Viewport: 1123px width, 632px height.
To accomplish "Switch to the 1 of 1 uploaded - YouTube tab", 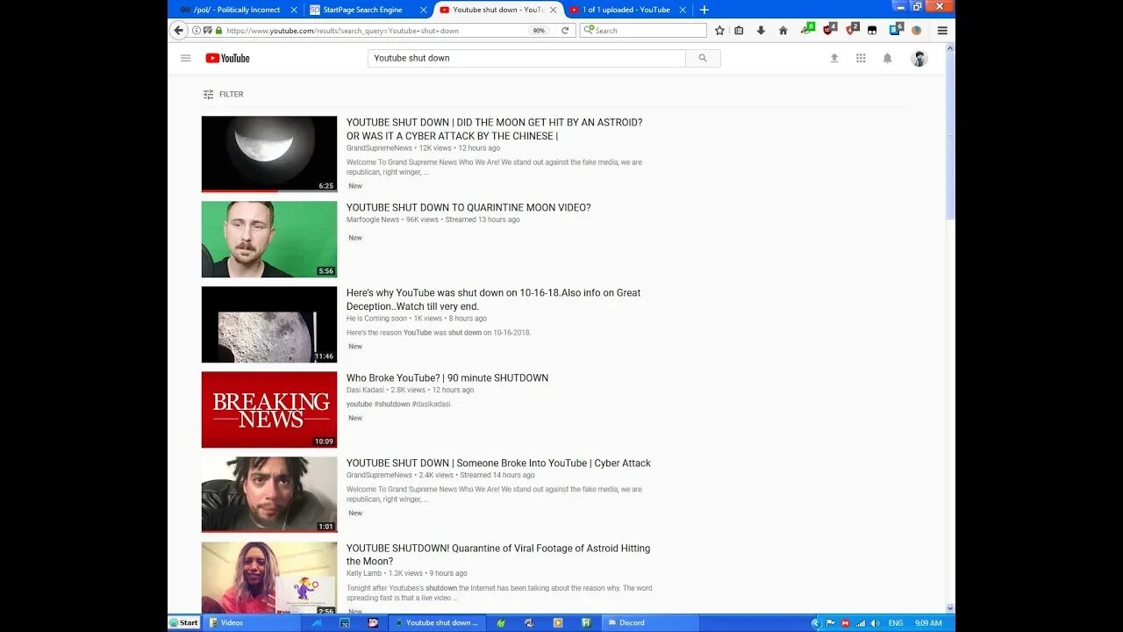I will point(626,10).
